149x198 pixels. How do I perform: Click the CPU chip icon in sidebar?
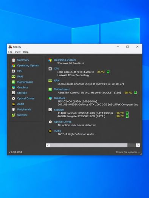(13, 71)
